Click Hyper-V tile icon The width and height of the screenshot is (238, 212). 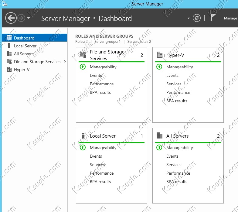click(x=160, y=55)
